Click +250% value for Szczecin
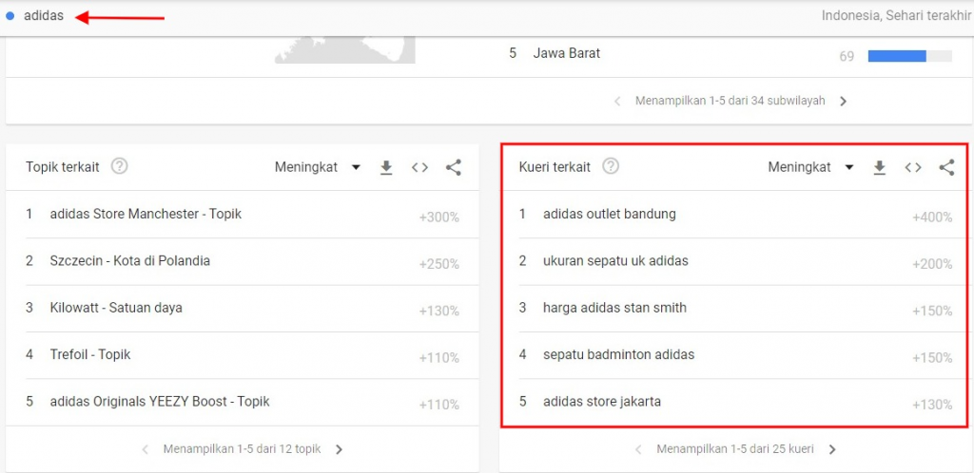This screenshot has width=974, height=473. click(439, 265)
